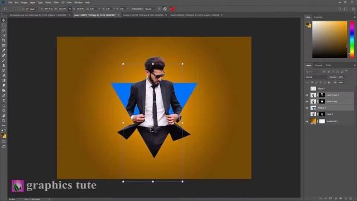Toggle lock transparent pixels
Screen dimensions: 357x201
click(x=312, y=83)
